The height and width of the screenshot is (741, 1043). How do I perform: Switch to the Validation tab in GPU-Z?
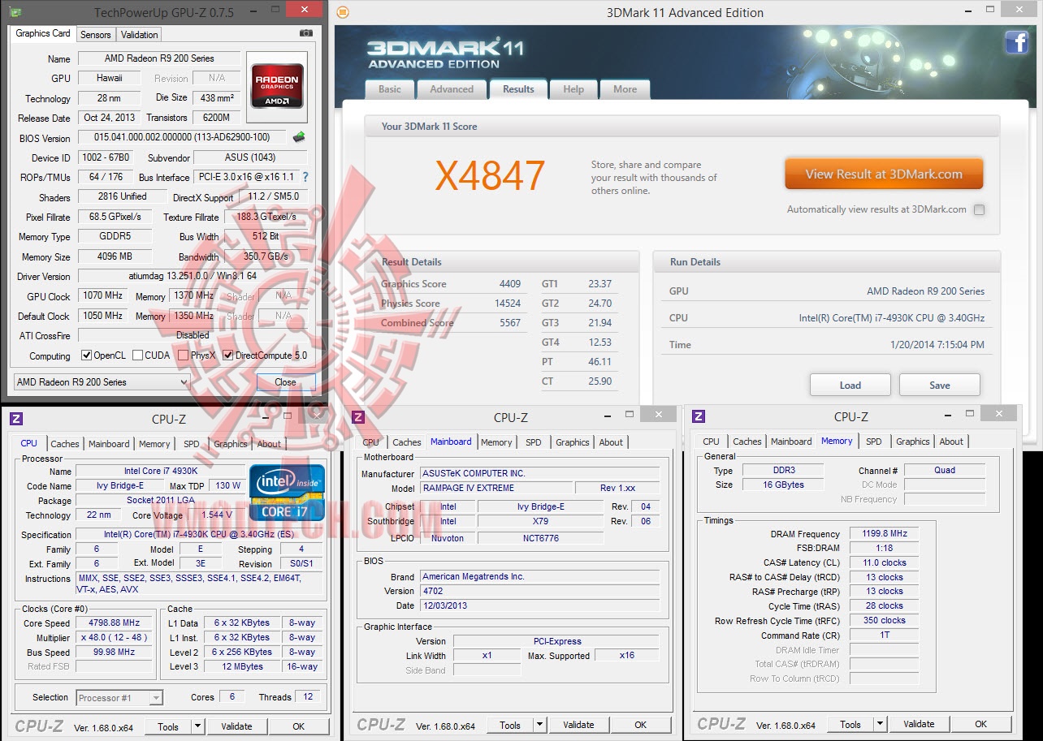(140, 35)
